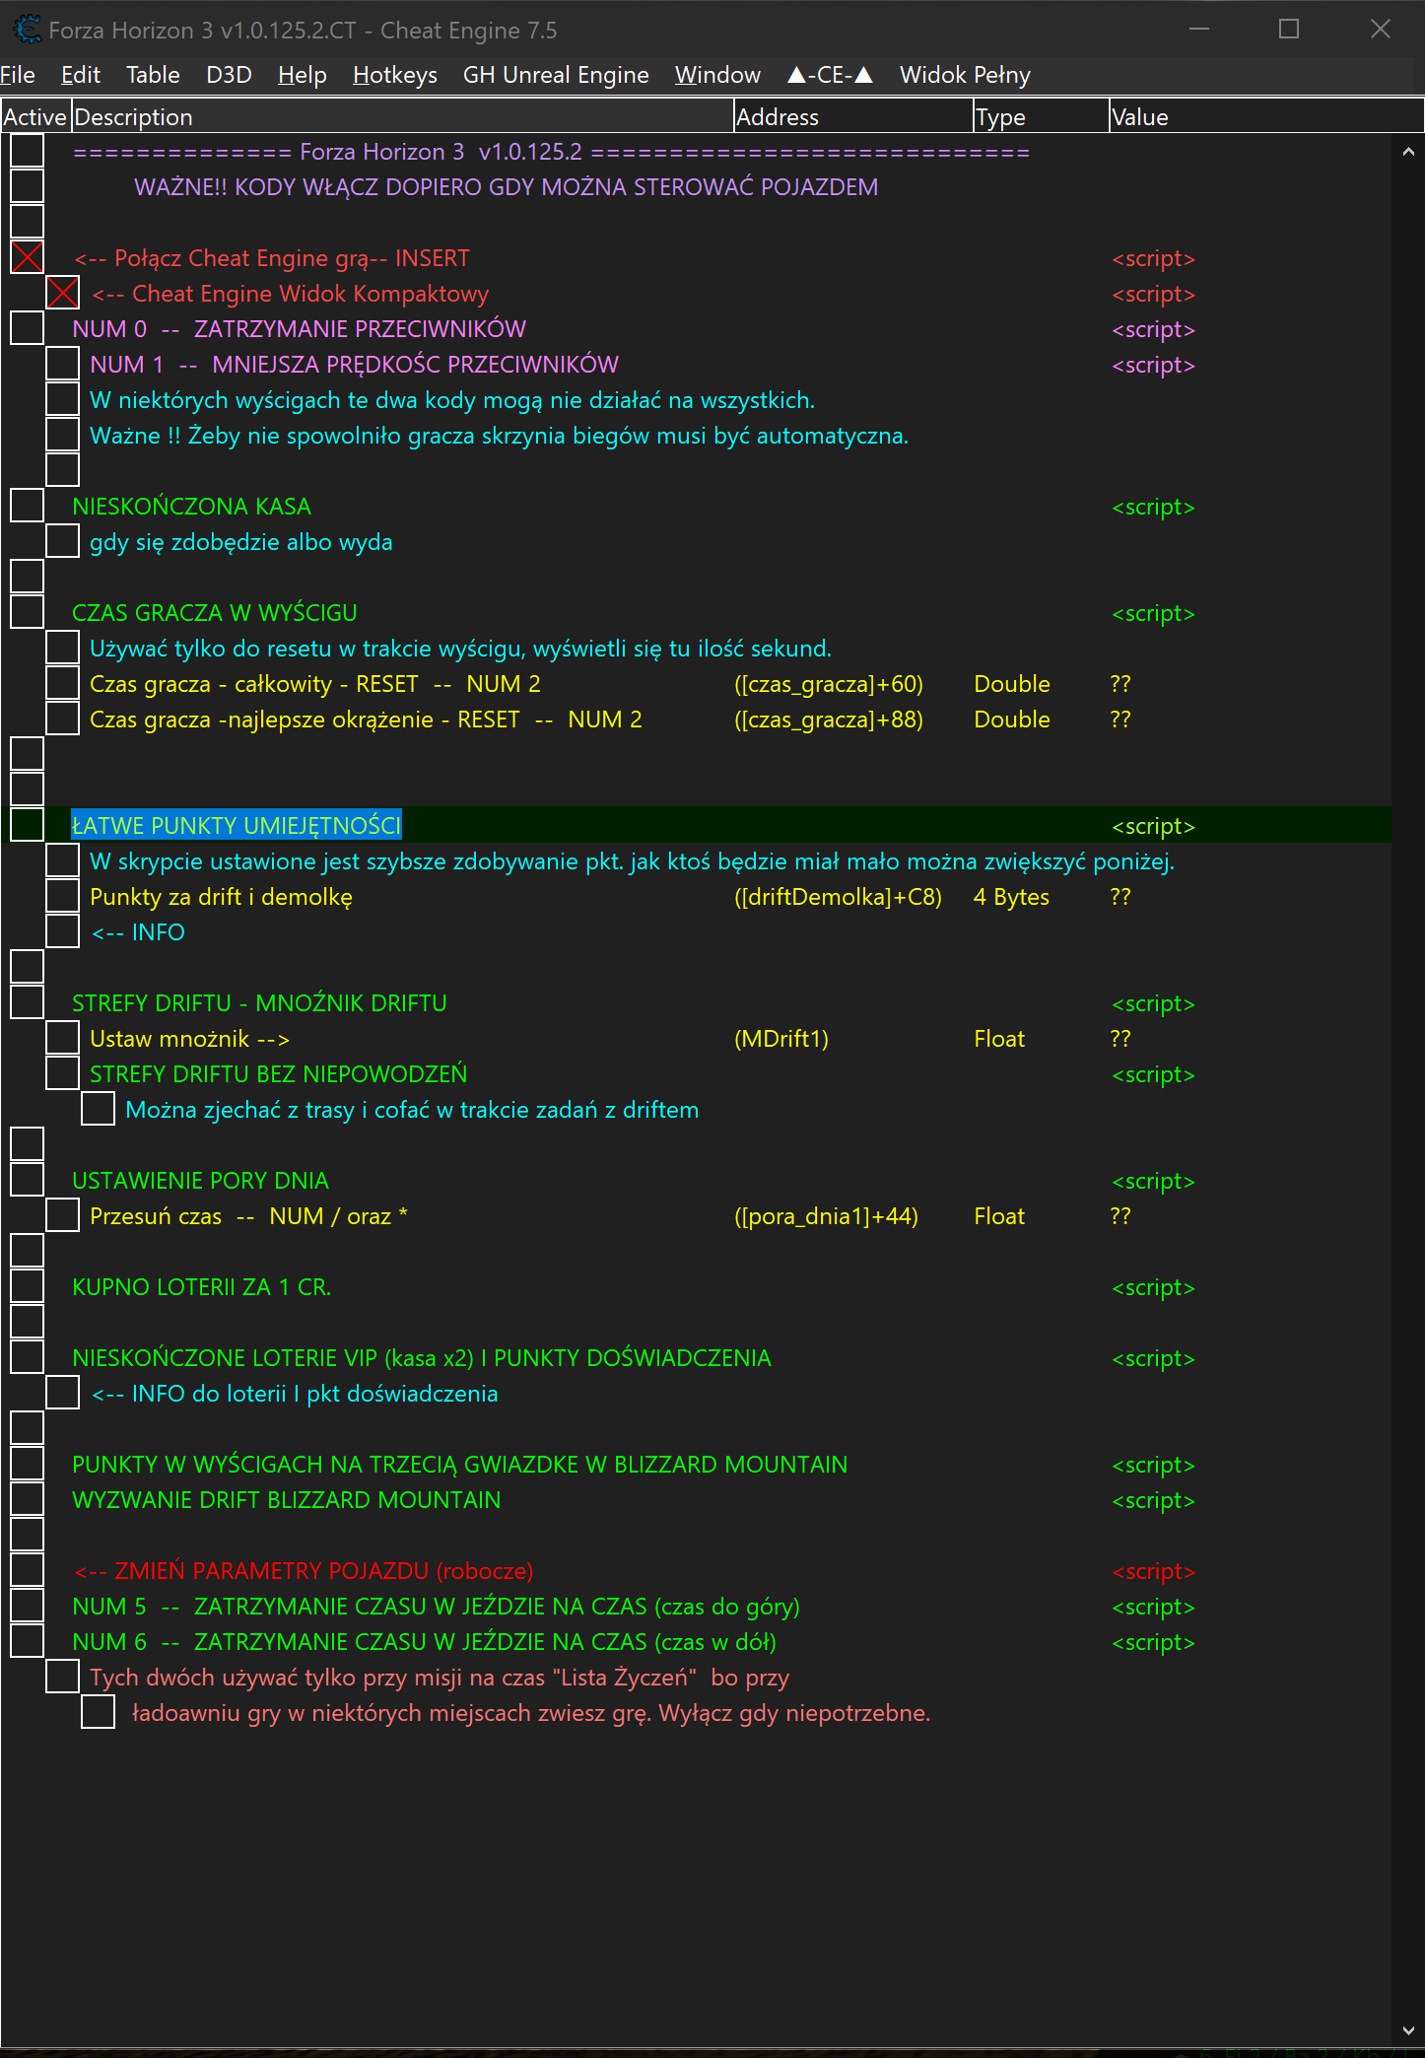Click the (MDrift1) address cell
1425x2058 pixels.
[781, 1039]
